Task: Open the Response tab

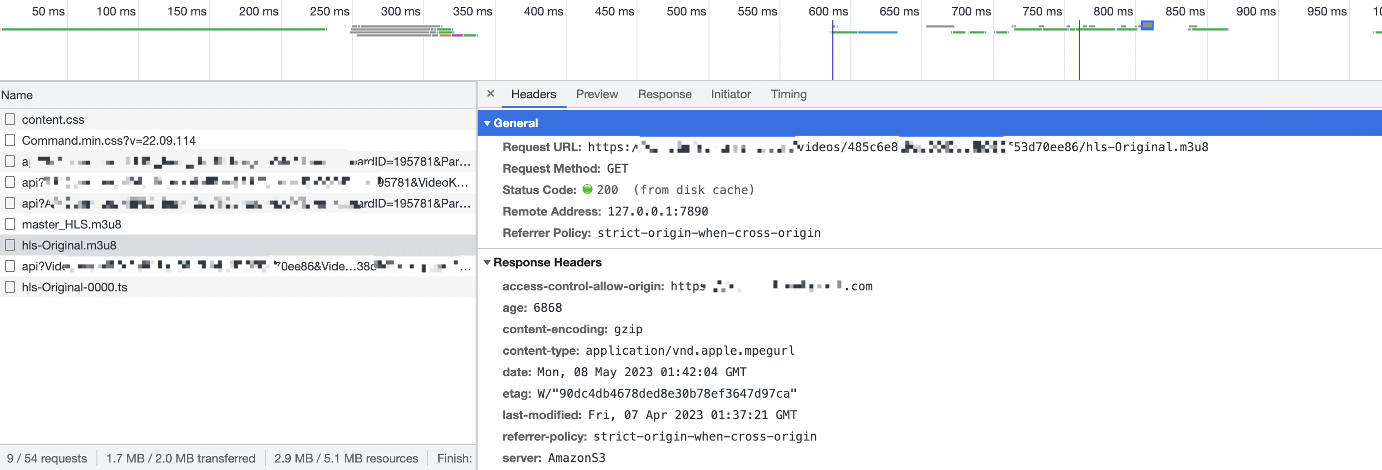Action: tap(664, 94)
